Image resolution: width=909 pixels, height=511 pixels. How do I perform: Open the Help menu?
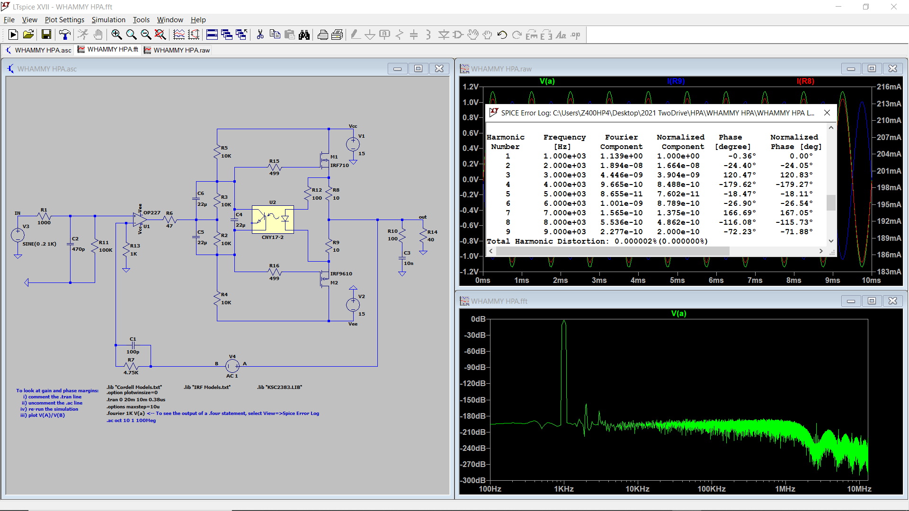point(198,20)
